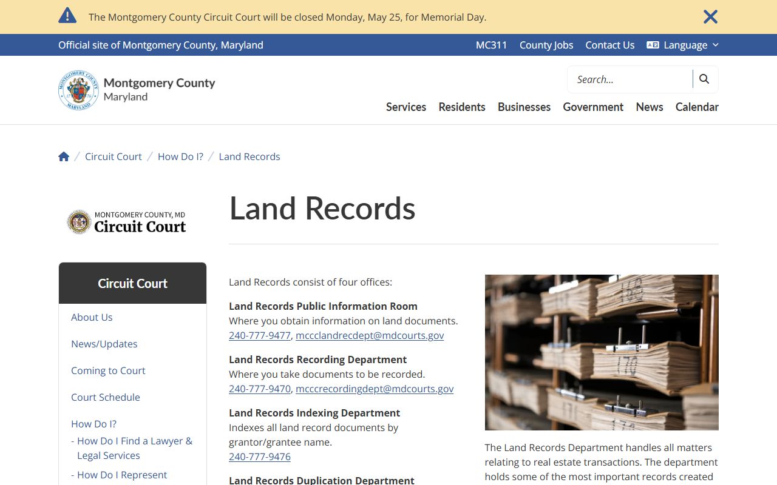Click the language translate icon

[x=653, y=45]
